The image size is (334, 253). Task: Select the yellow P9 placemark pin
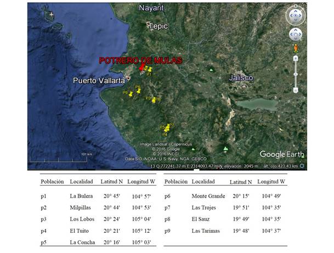point(130,93)
